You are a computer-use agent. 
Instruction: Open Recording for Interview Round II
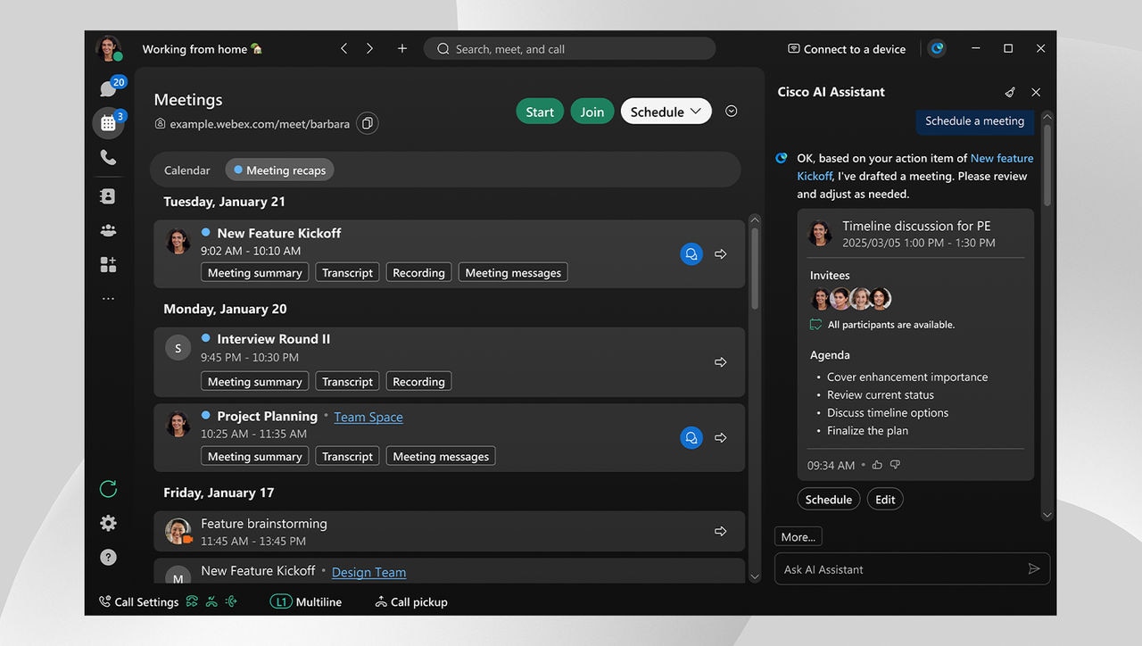[418, 382]
